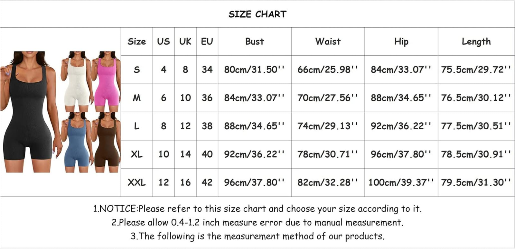Click the 88cm/34.65'' bust cell for L
This screenshot has width=515, height=249.
click(x=254, y=126)
